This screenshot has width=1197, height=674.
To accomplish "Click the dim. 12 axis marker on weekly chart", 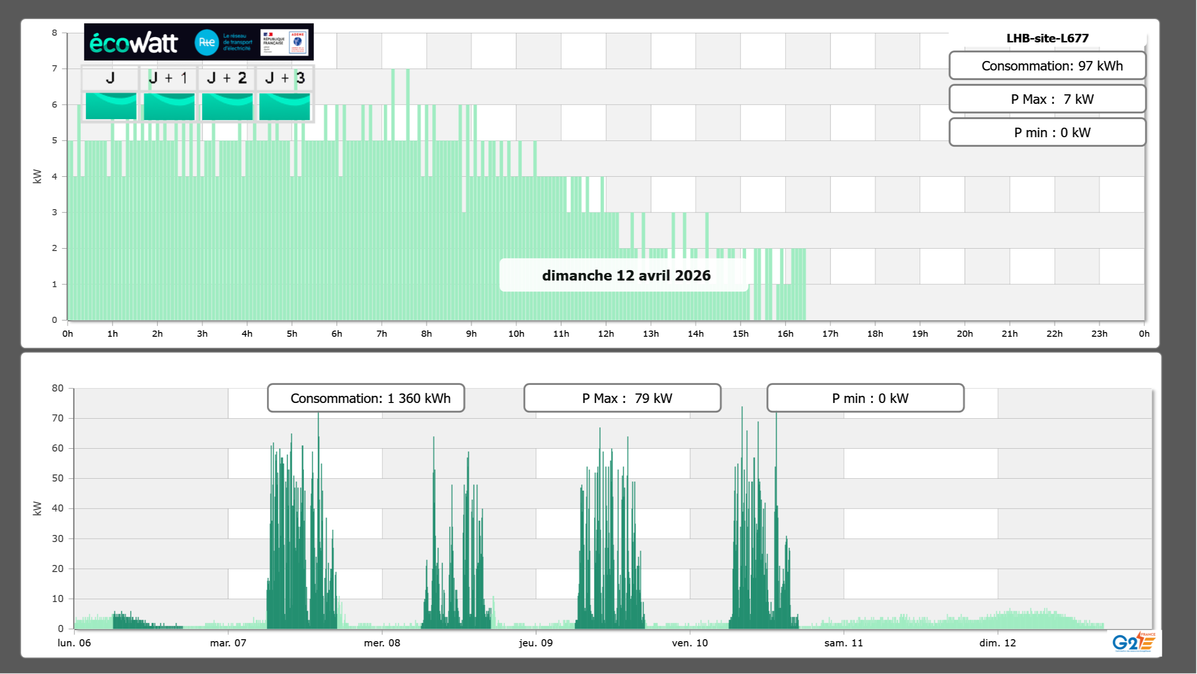I will [x=997, y=643].
